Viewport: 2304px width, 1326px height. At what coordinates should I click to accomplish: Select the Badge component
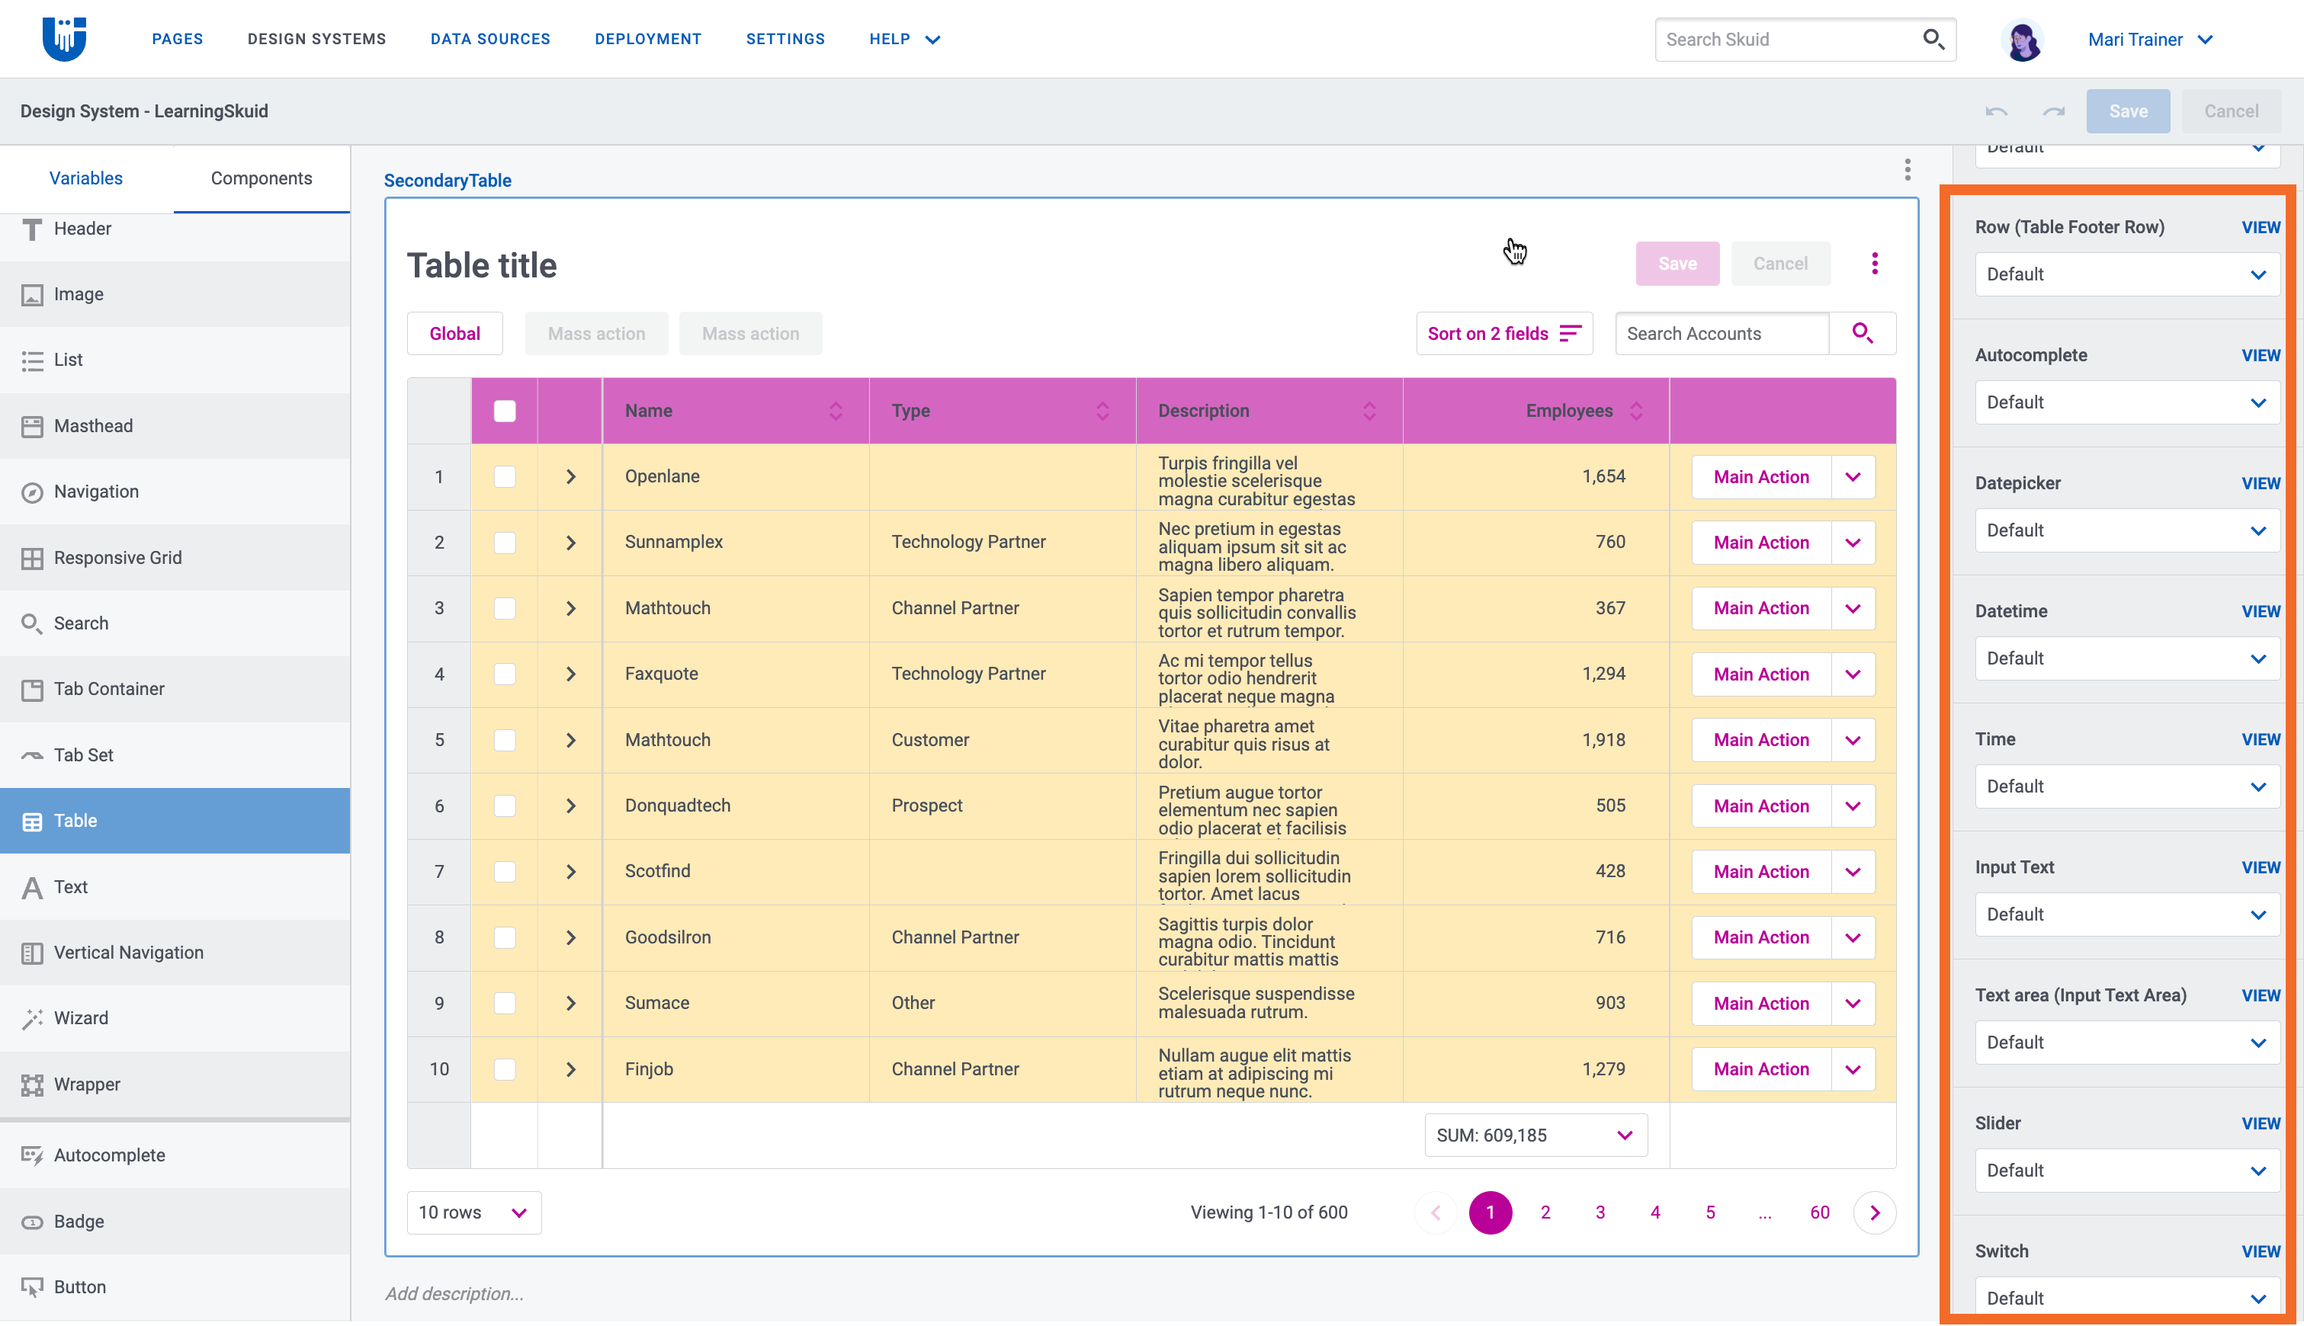point(175,1222)
